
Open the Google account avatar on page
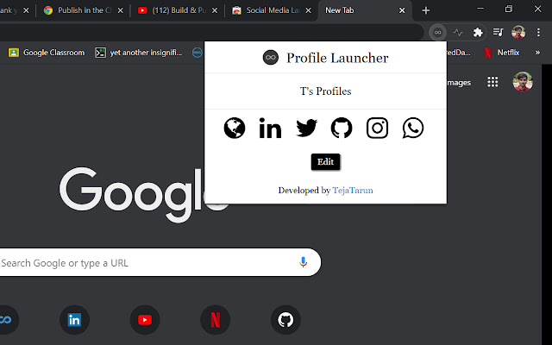click(523, 82)
